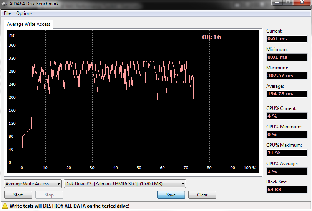Expand the Average Write Access test dropdown
Image resolution: width=312 pixels, height=211 pixels.
pos(33,184)
